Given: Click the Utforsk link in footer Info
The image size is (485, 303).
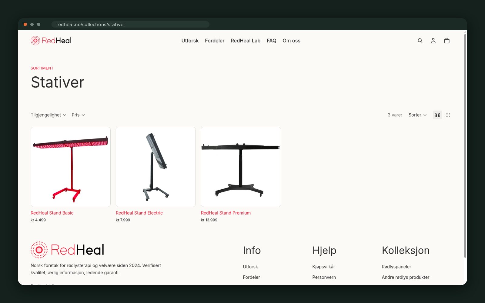Looking at the screenshot, I should 250,267.
